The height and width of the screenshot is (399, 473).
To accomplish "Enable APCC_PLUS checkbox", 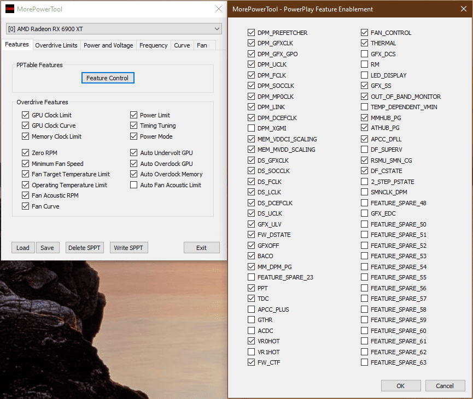I will tap(251, 309).
